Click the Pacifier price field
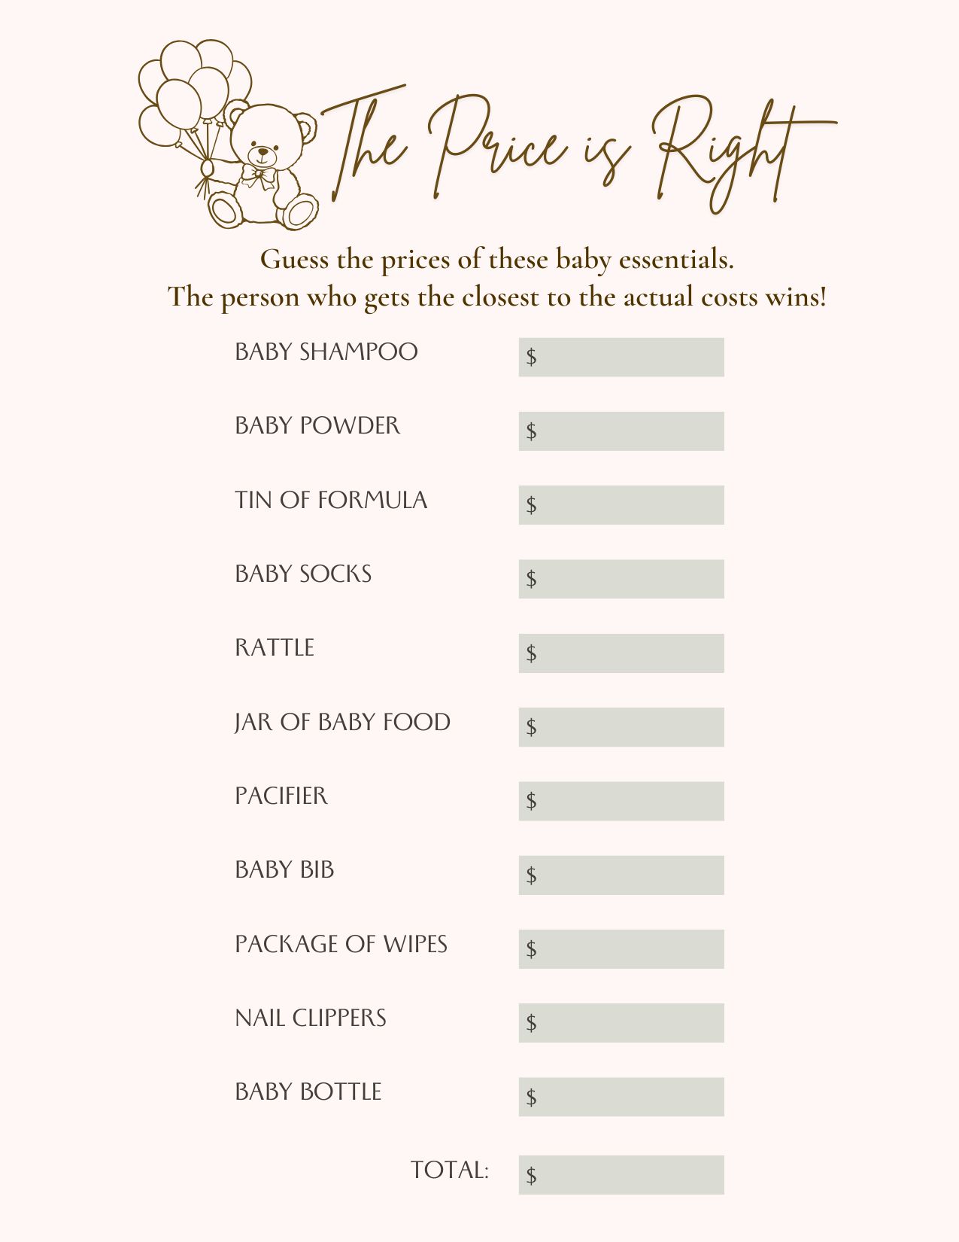The height and width of the screenshot is (1242, 959). 621,801
